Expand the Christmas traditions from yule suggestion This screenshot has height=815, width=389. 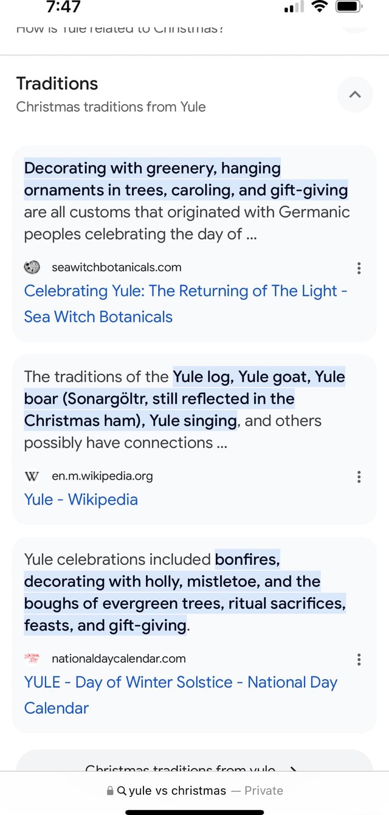click(x=194, y=771)
